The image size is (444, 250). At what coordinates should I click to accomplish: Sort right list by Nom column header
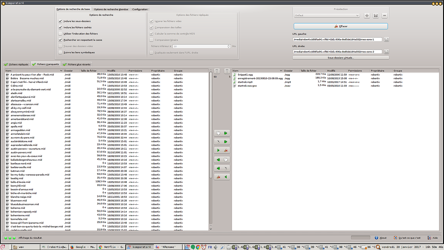click(x=258, y=71)
